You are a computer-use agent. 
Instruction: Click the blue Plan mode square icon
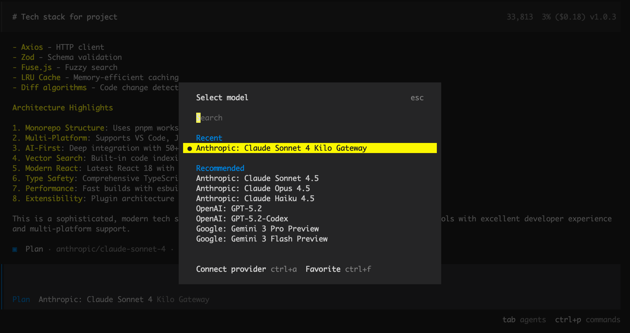(x=14, y=249)
